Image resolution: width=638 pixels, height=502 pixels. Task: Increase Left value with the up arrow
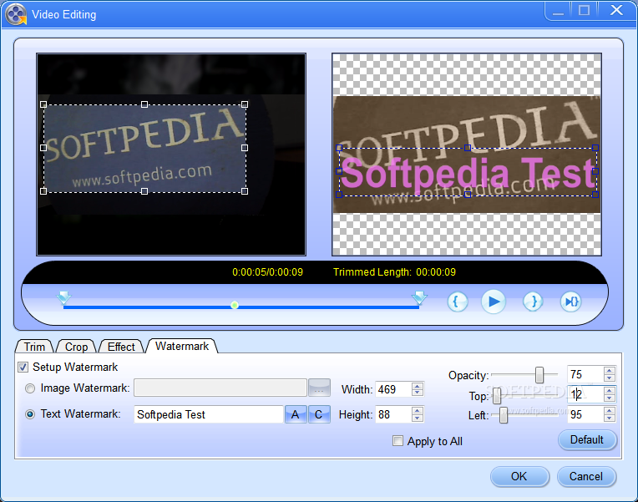tap(609, 411)
